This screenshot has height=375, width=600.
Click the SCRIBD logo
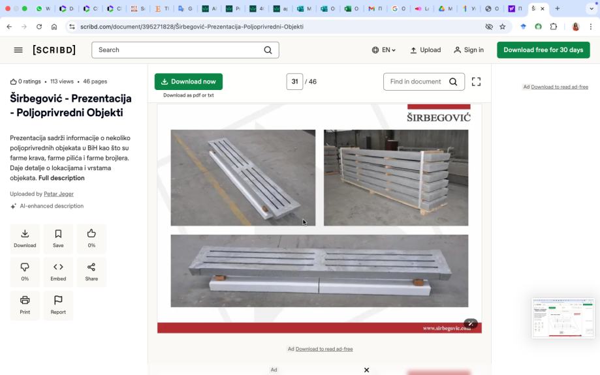coord(54,50)
